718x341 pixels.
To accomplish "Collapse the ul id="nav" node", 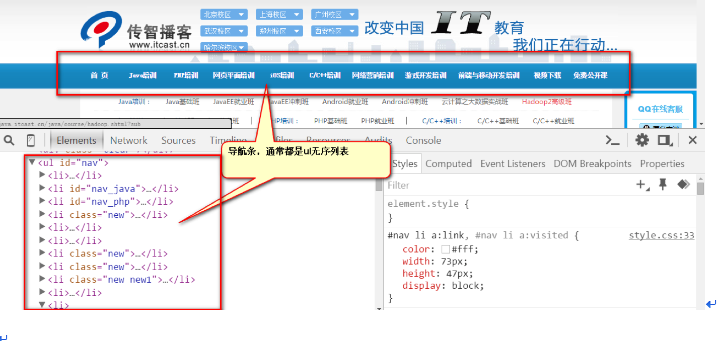I will click(x=32, y=162).
